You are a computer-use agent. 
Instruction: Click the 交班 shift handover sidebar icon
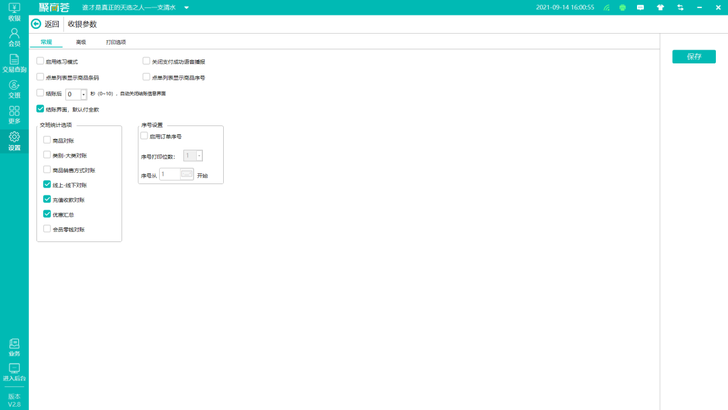point(13,89)
